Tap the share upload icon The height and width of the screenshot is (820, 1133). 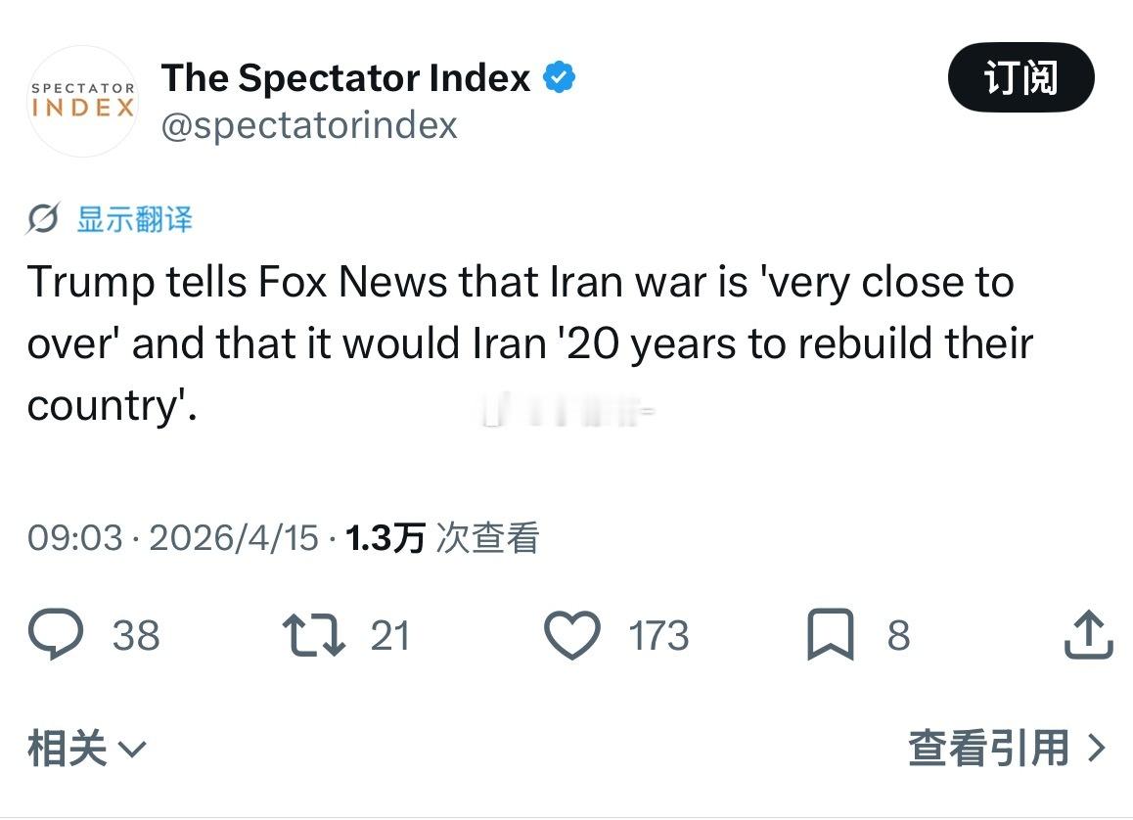(x=1088, y=635)
